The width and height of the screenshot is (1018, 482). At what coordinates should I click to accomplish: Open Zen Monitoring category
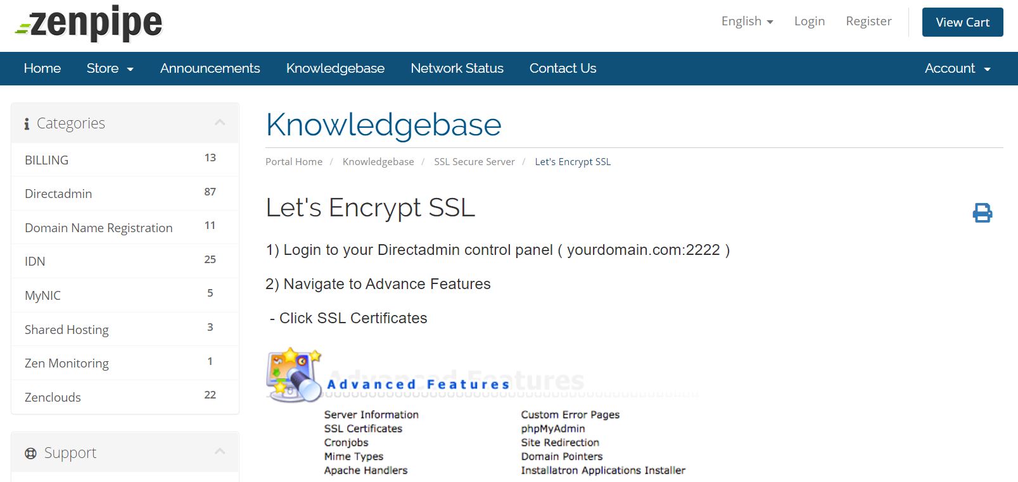[x=125, y=363]
